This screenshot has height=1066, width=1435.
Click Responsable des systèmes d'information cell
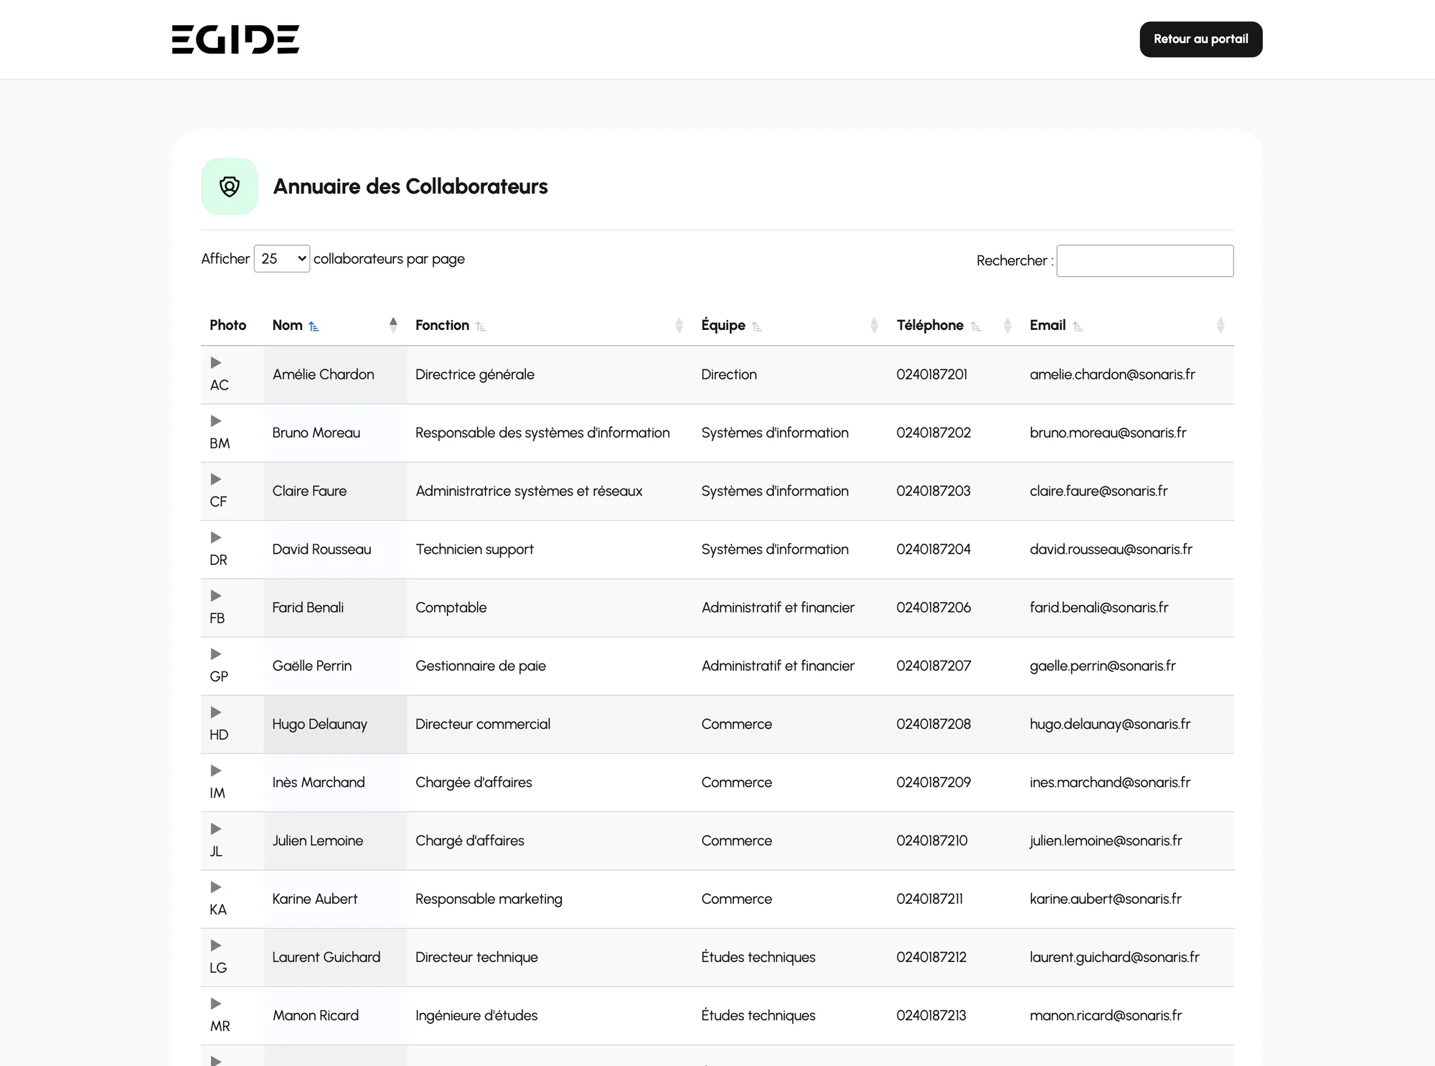click(542, 433)
